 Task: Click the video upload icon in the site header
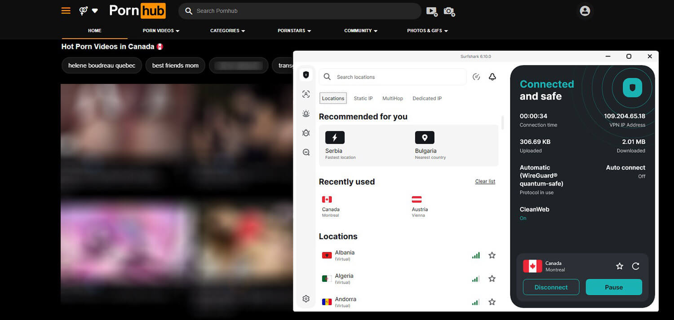coord(432,11)
